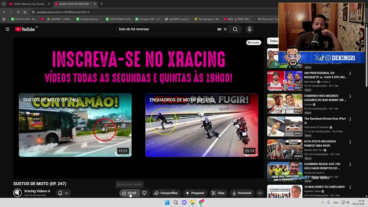
Task: Open the Perguntar AI button
Action: click(195, 193)
